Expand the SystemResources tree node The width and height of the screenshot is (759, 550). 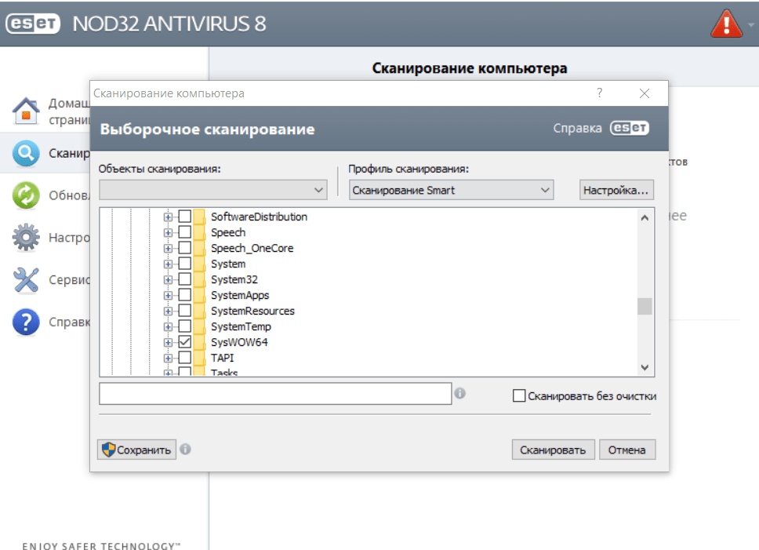pos(168,311)
